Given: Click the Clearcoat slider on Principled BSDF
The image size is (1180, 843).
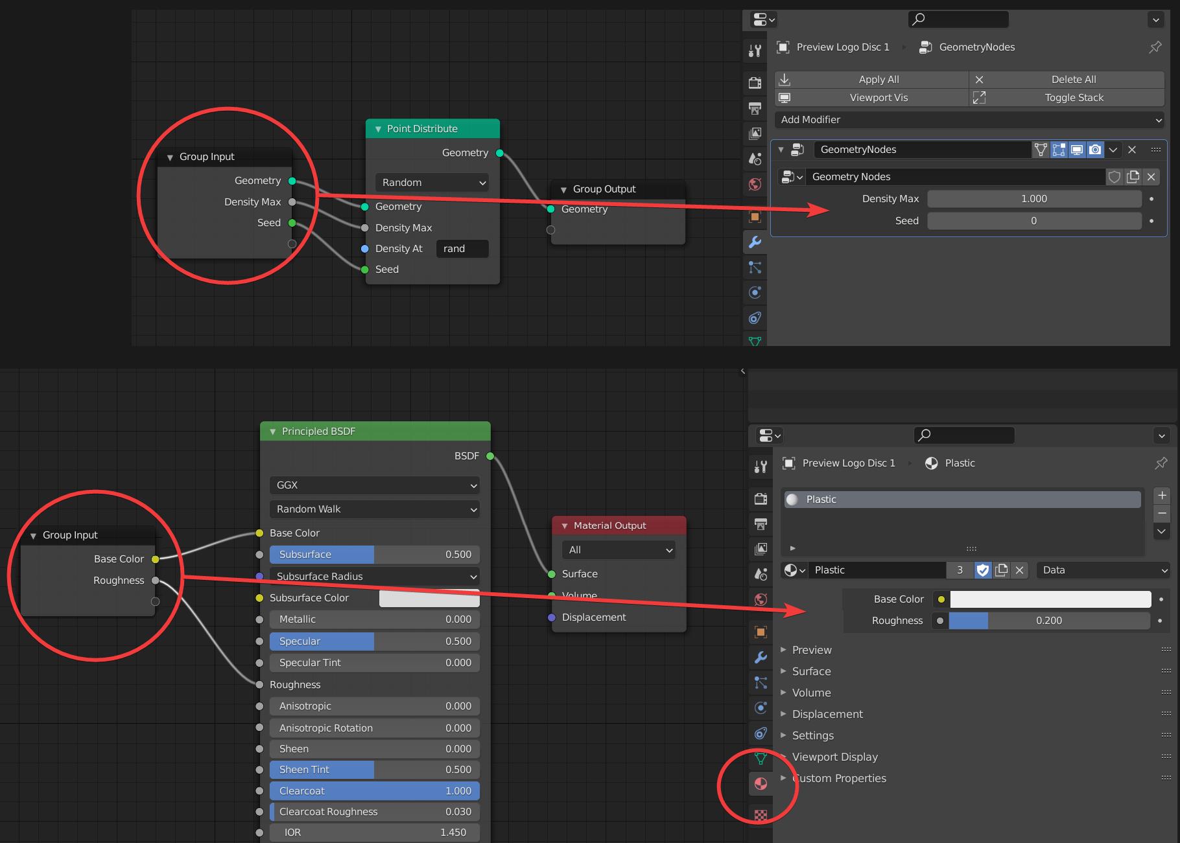Looking at the screenshot, I should (375, 791).
